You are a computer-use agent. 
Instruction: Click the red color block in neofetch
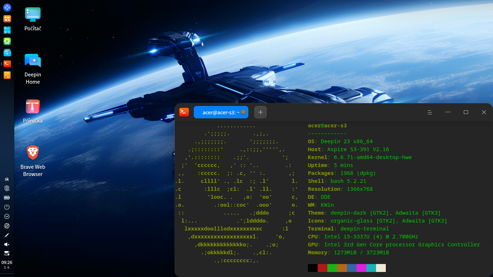pyautogui.click(x=322, y=268)
